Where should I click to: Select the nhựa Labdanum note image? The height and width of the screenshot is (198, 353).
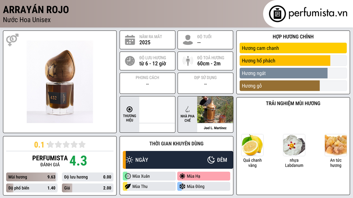294,145
